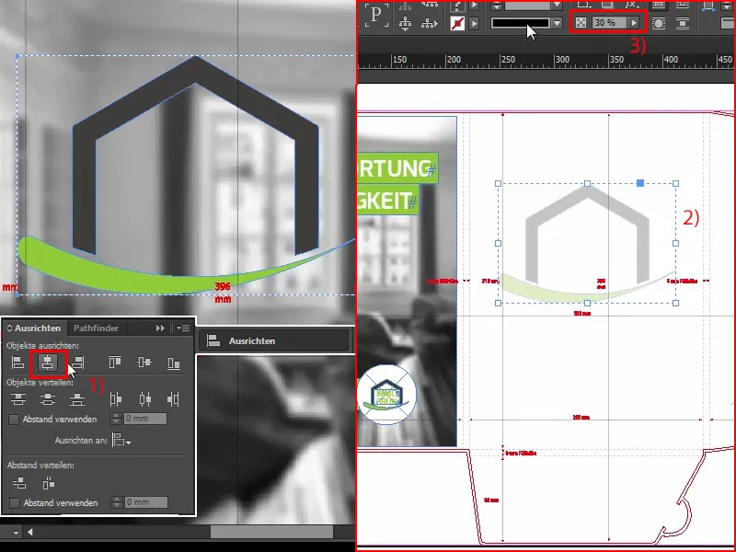The width and height of the screenshot is (736, 552).
Task: Distribute objects by horizontal centers
Action: (145, 399)
